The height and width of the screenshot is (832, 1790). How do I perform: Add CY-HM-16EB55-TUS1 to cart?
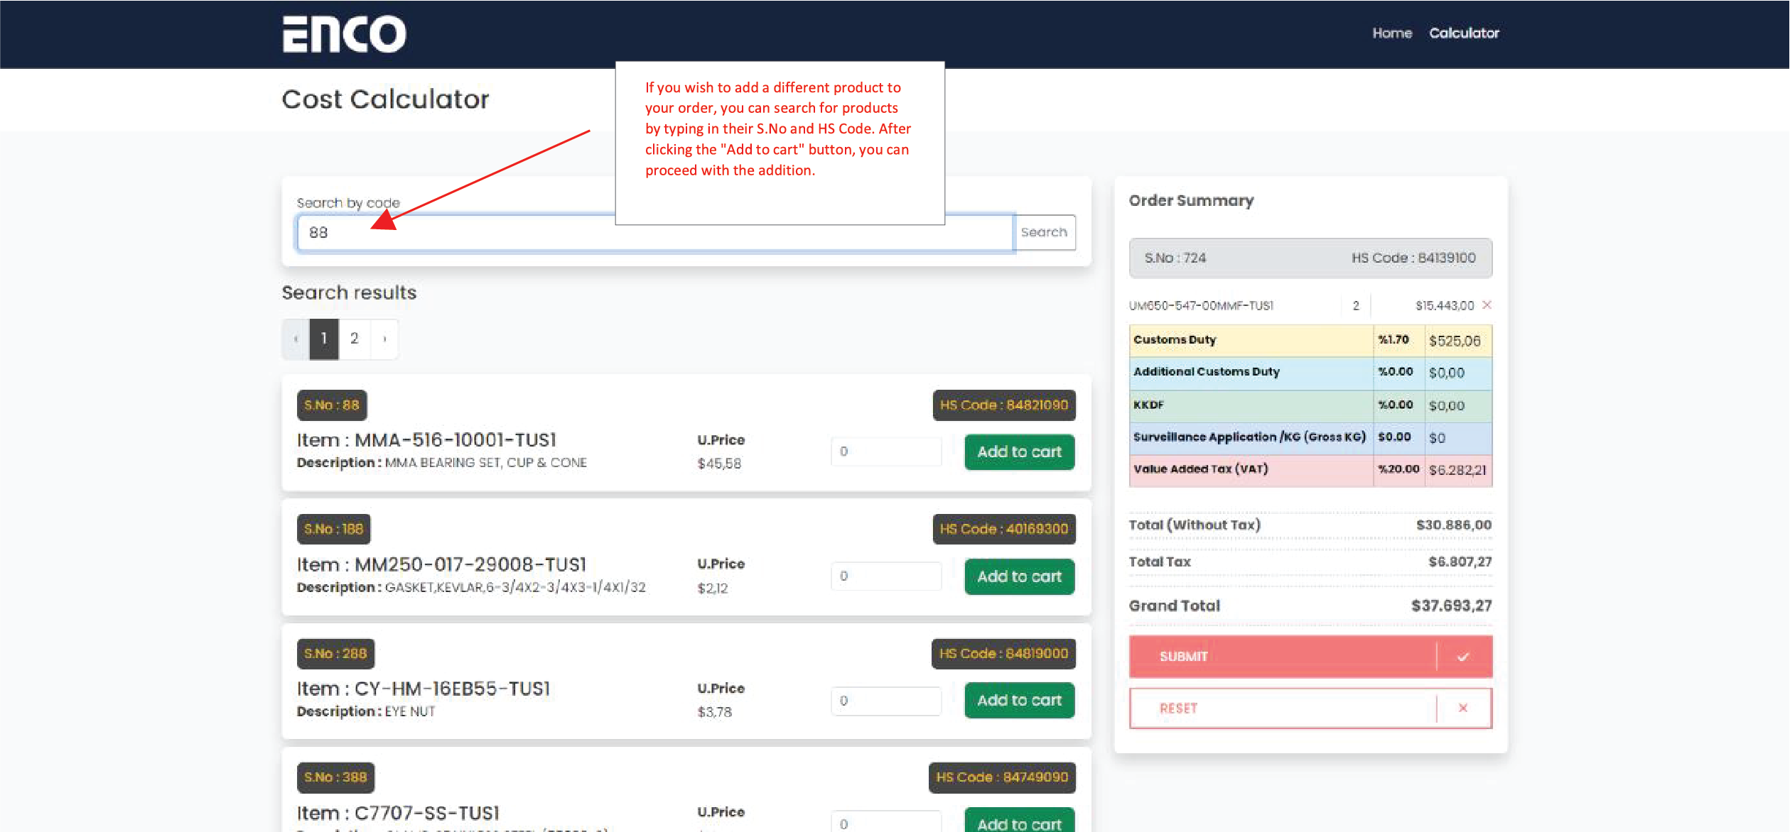coord(1019,700)
